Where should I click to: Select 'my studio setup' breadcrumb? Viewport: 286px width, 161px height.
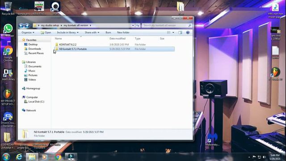pos(50,25)
